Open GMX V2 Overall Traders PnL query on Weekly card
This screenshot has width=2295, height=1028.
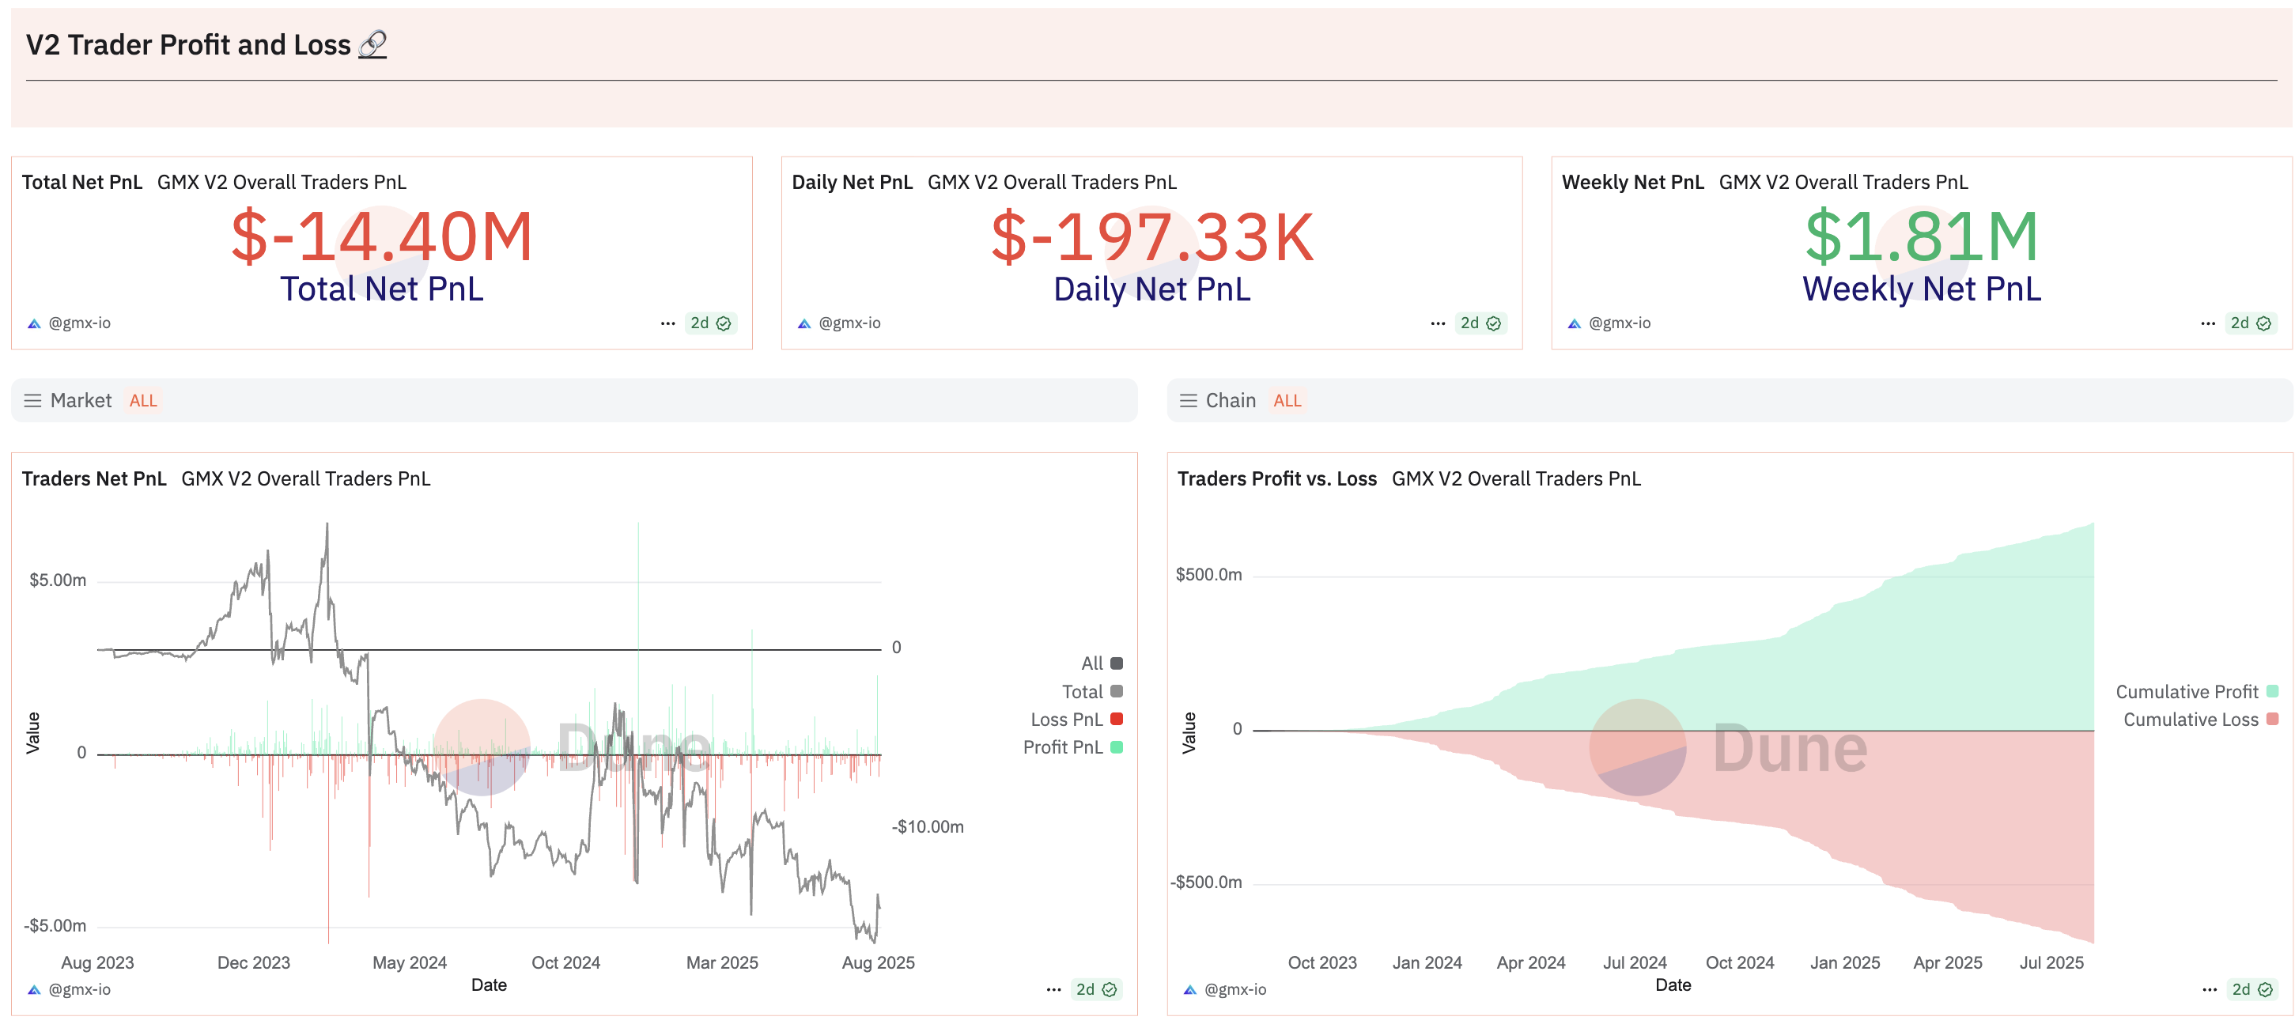coord(1843,182)
